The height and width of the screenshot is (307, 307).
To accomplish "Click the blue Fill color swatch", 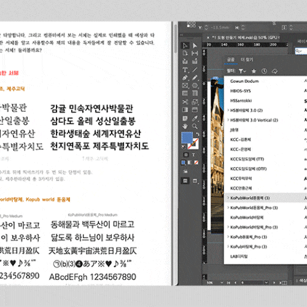I will click(x=187, y=138).
